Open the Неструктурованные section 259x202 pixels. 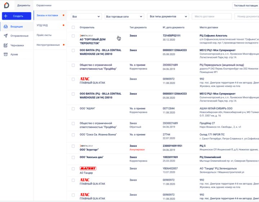tap(50, 45)
